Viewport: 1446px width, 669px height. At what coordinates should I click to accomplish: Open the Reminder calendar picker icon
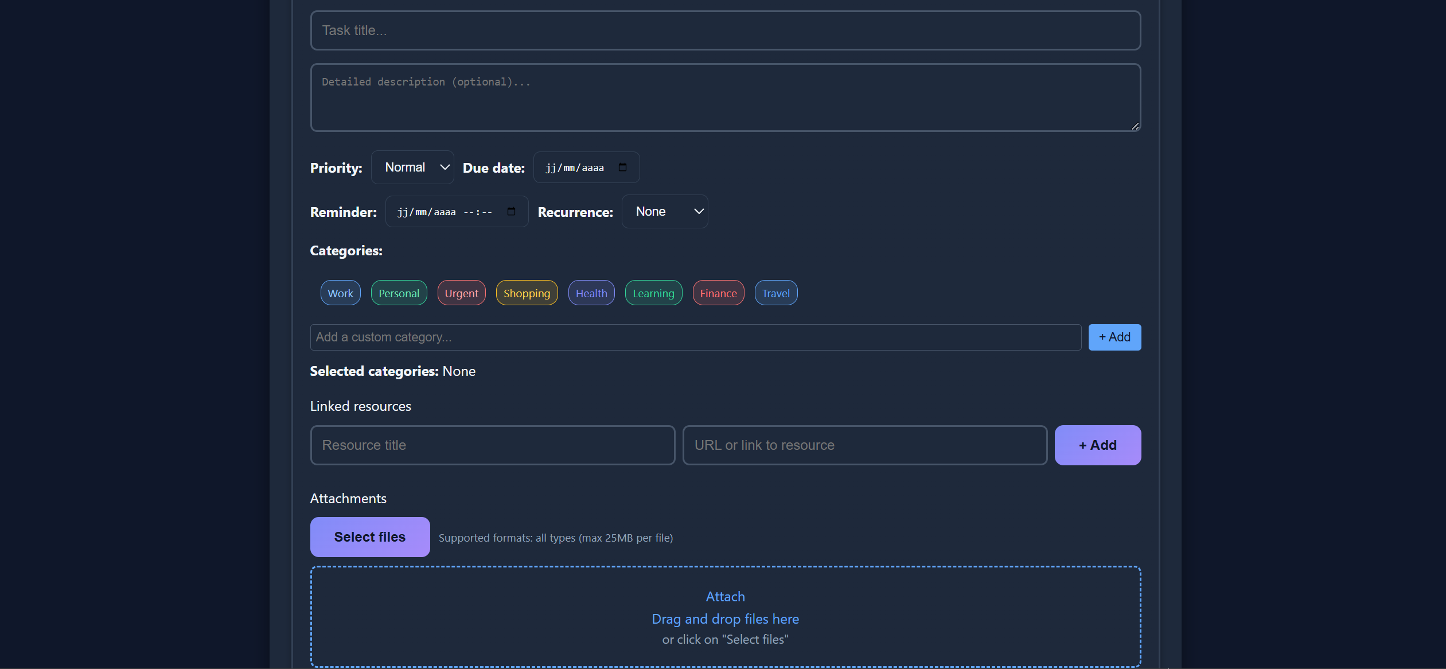tap(511, 212)
